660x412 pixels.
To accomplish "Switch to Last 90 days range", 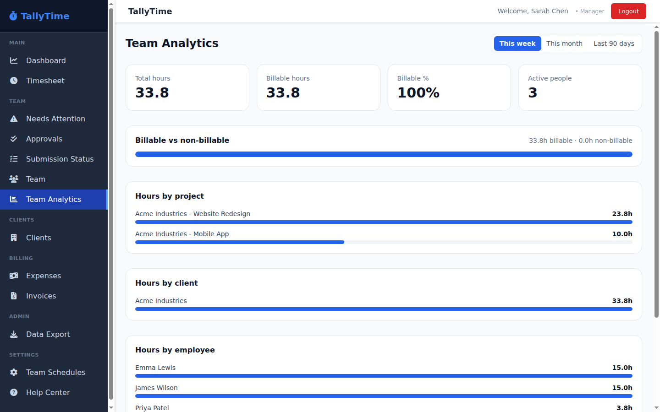I will click(x=614, y=43).
